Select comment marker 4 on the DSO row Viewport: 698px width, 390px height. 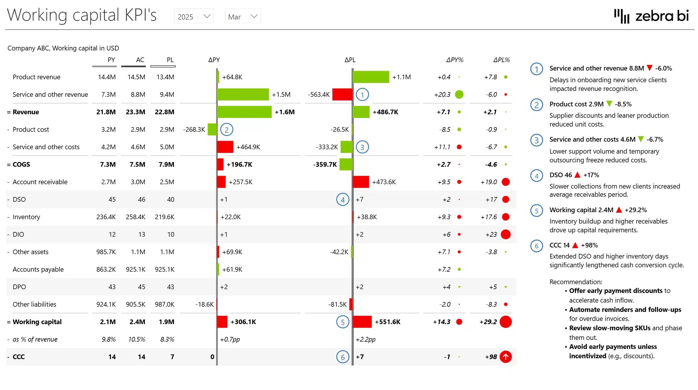(x=343, y=199)
